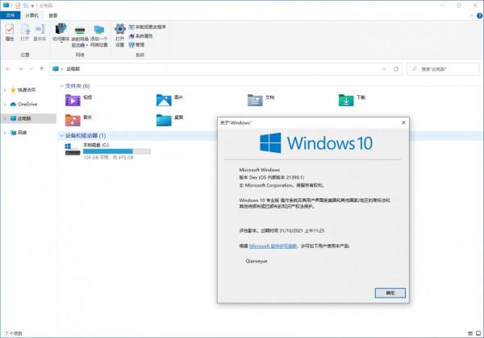Switch to the 查看 view tab
The height and width of the screenshot is (338, 484).
(52, 15)
